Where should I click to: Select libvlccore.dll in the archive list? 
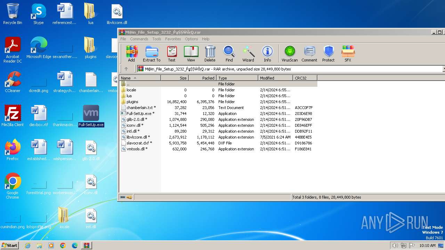click(x=218, y=137)
